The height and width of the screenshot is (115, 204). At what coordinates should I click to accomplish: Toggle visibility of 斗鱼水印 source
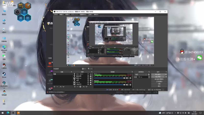pyautogui.click(x=88, y=84)
